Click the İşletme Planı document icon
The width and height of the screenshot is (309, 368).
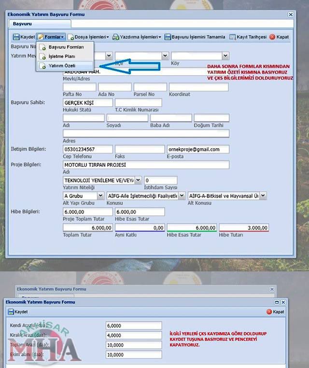(42, 57)
